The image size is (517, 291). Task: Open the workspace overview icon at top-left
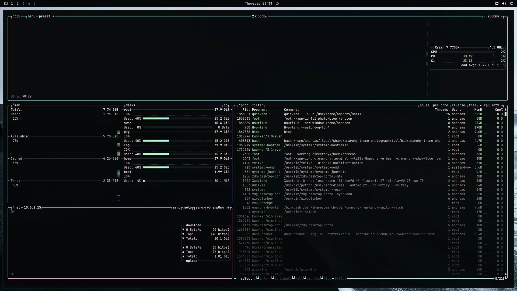(x=6, y=4)
